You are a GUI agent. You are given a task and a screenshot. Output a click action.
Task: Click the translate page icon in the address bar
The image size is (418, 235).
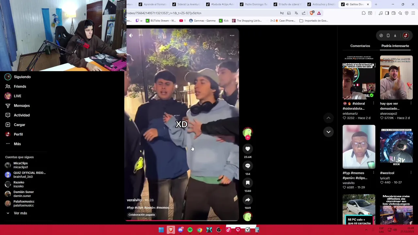[296, 13]
